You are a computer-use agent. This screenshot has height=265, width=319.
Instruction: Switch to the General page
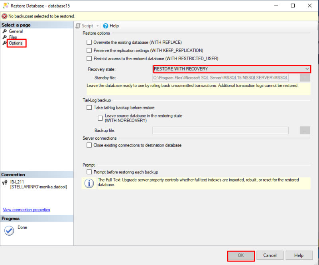click(x=16, y=31)
